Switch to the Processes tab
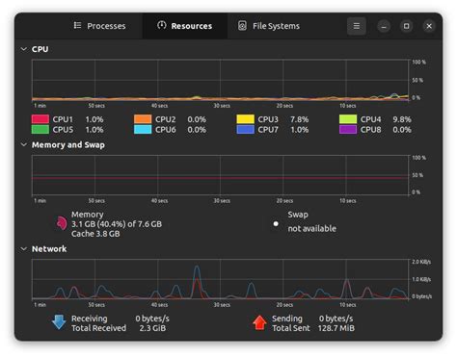The width and height of the screenshot is (457, 357). coord(99,26)
